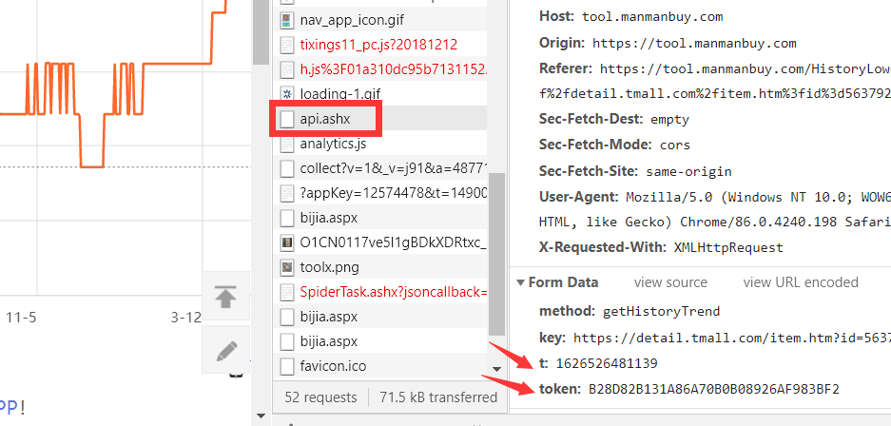Viewport: 891px width, 426px height.
Task: Click the pencil edit icon
Action: [x=225, y=350]
